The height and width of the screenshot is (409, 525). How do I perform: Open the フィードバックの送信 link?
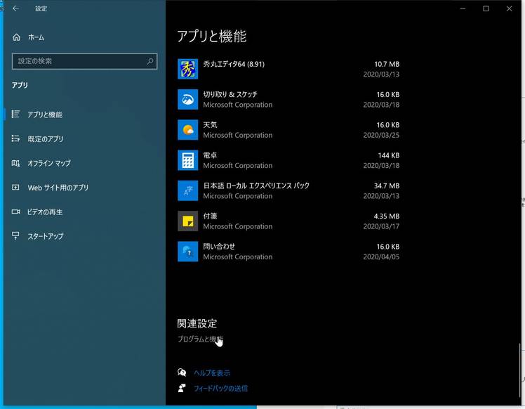click(x=220, y=389)
